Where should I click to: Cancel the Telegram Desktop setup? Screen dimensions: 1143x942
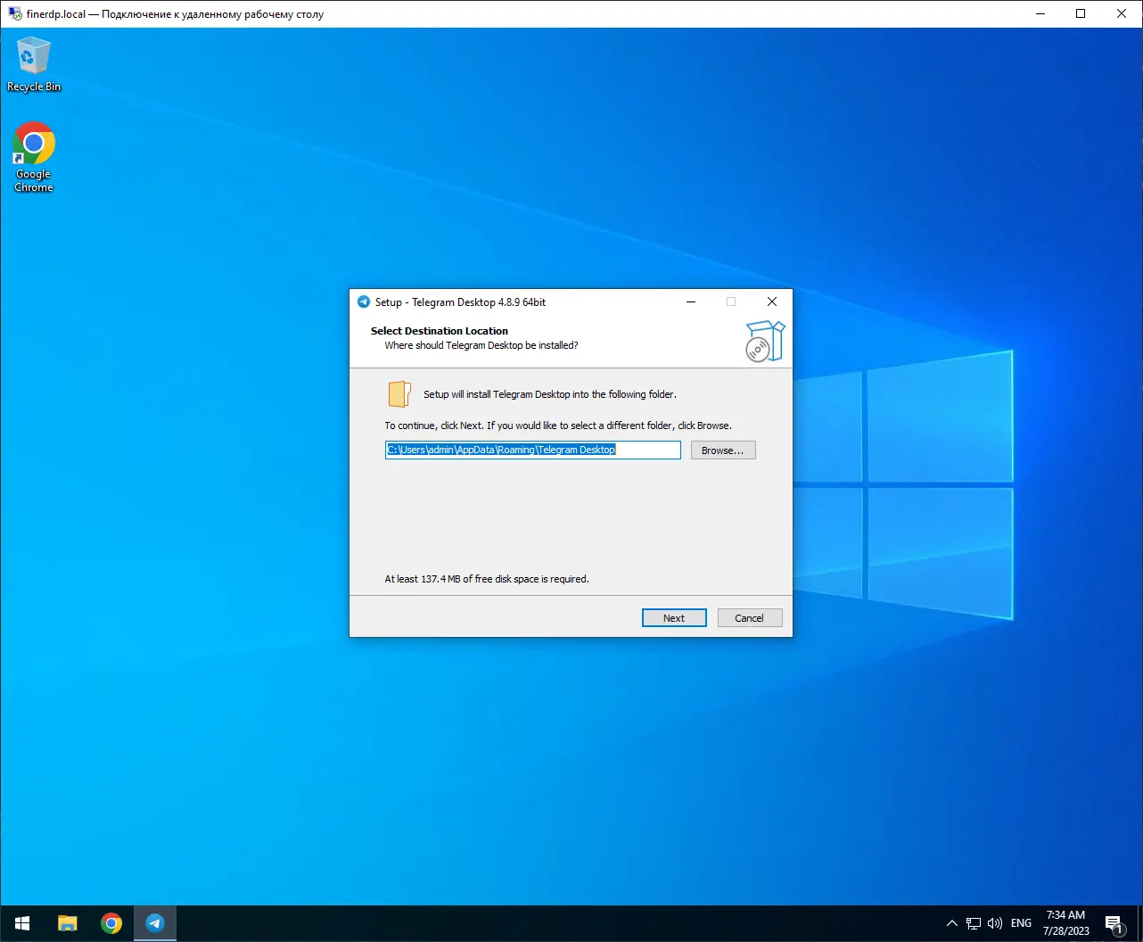pyautogui.click(x=749, y=618)
